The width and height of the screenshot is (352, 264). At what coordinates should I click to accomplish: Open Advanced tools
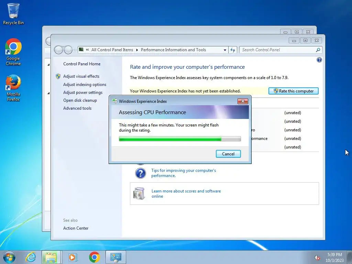coord(77,108)
